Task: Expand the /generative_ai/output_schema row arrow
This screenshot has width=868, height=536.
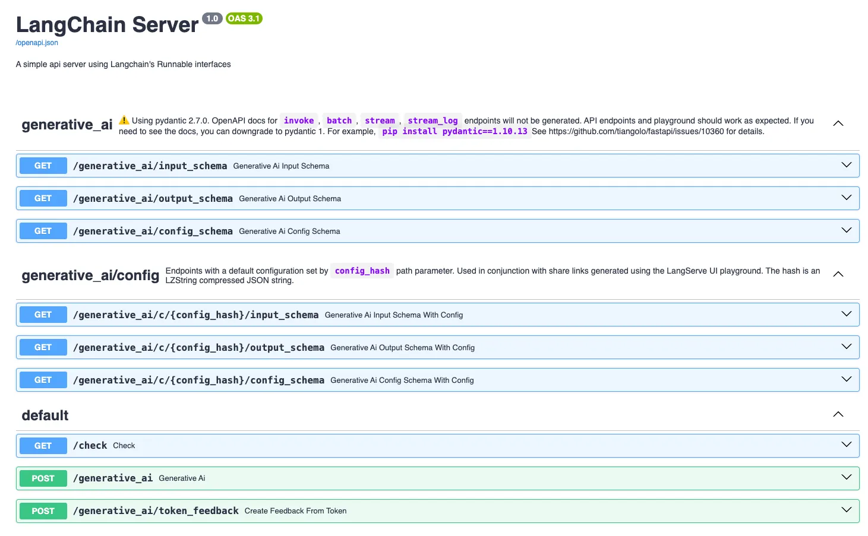Action: point(846,198)
